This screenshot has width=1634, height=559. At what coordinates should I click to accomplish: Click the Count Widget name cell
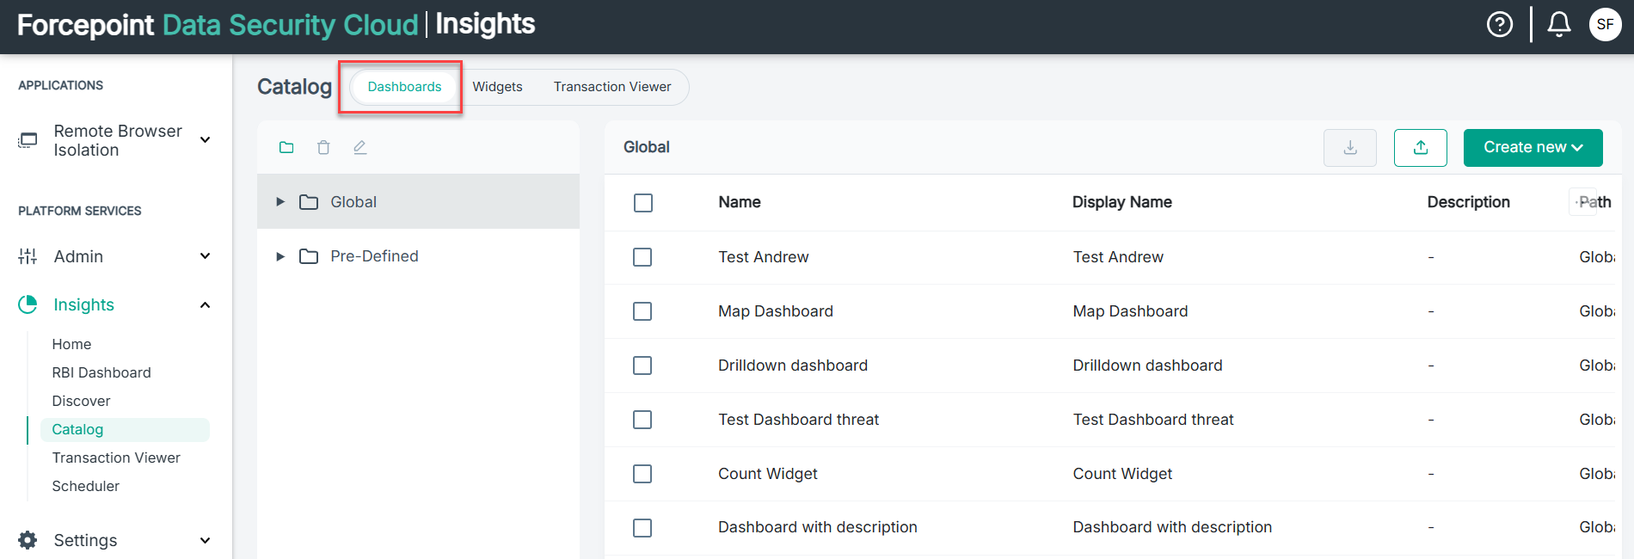(768, 474)
